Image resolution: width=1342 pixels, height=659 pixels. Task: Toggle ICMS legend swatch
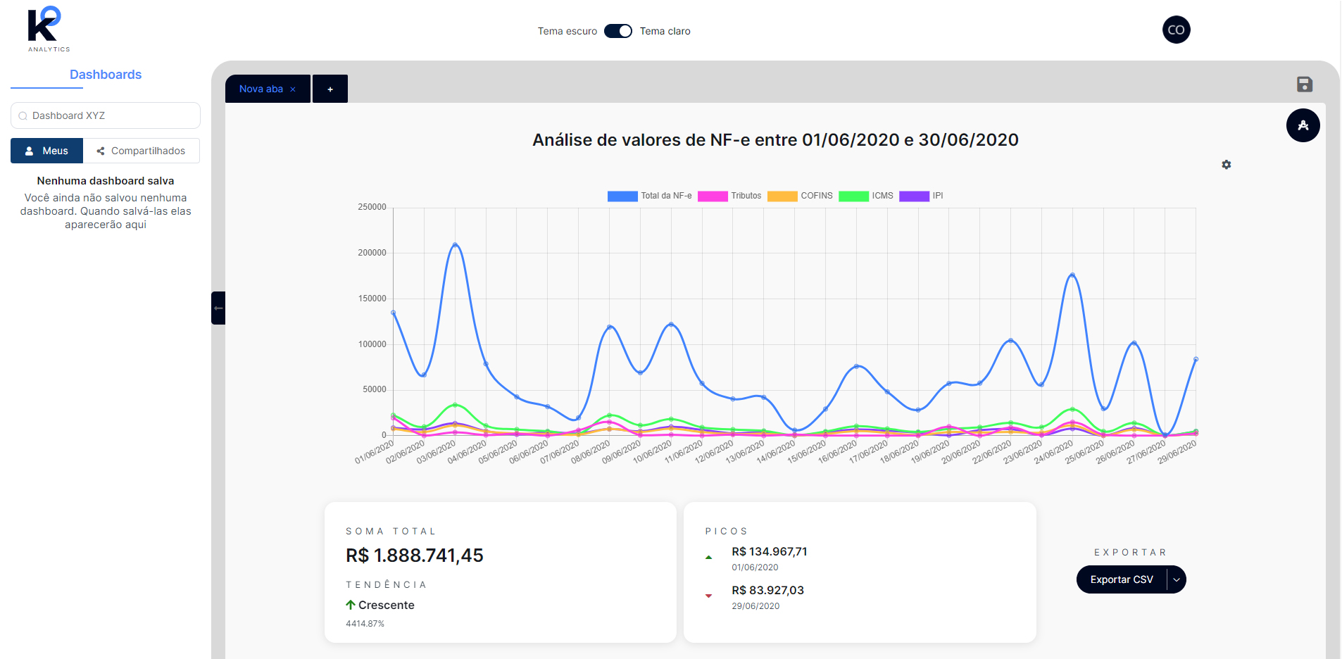coord(853,196)
